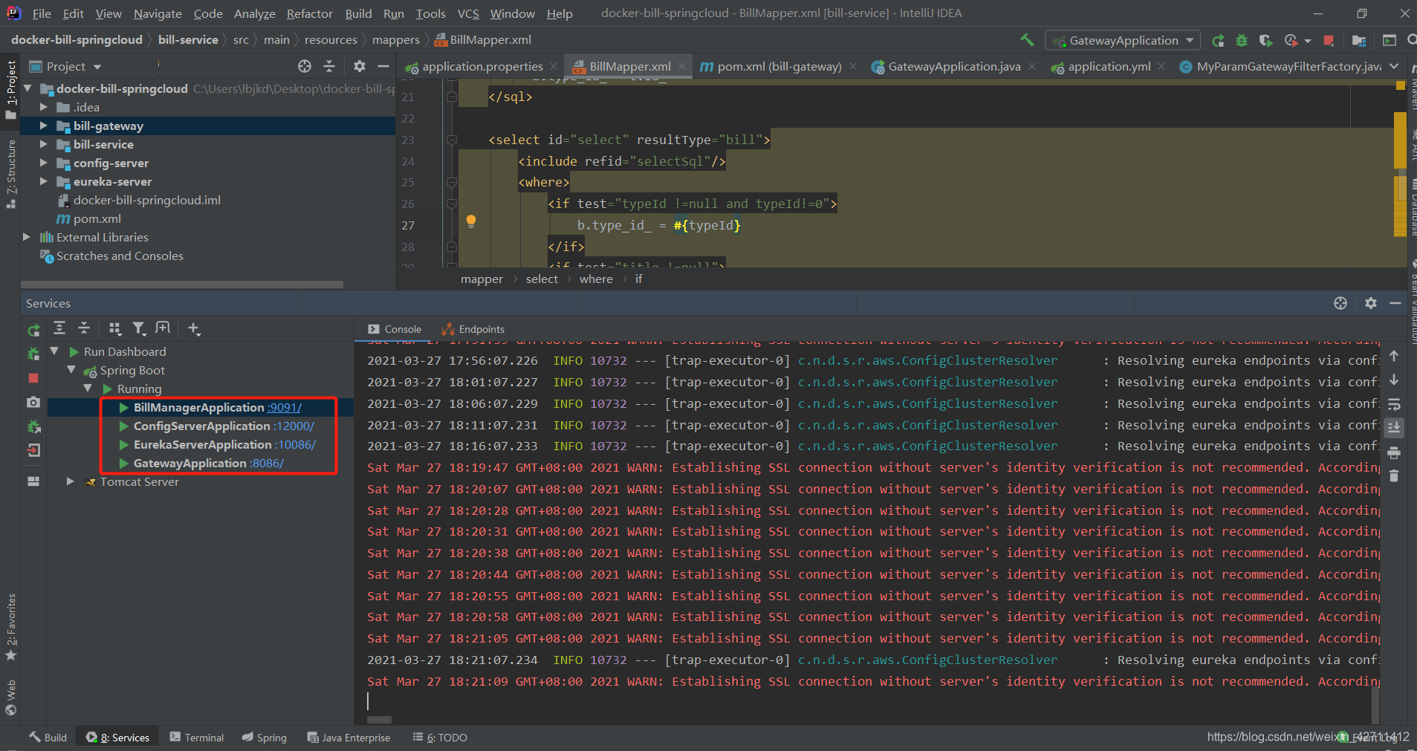Screen dimensions: 1417x751
Task: Toggle scroll to end of console
Action: (1394, 428)
